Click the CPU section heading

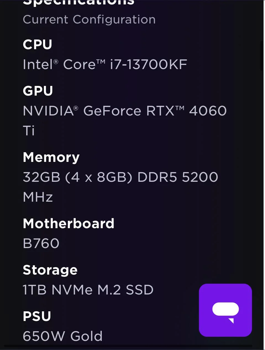[37, 44]
